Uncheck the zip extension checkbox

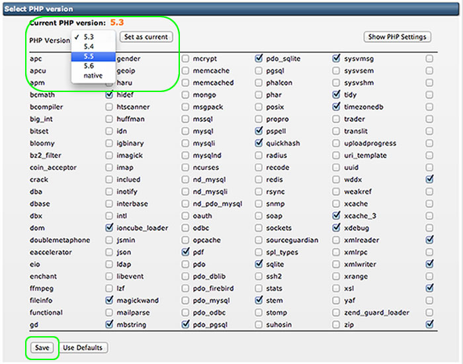(x=430, y=324)
